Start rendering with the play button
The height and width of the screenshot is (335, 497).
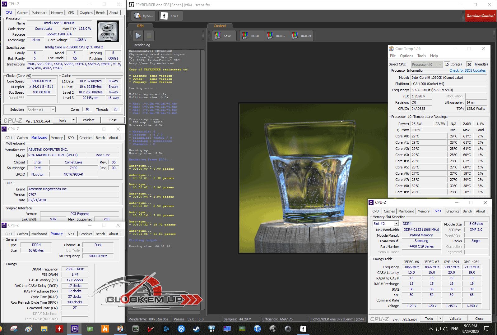pyautogui.click(x=138, y=36)
